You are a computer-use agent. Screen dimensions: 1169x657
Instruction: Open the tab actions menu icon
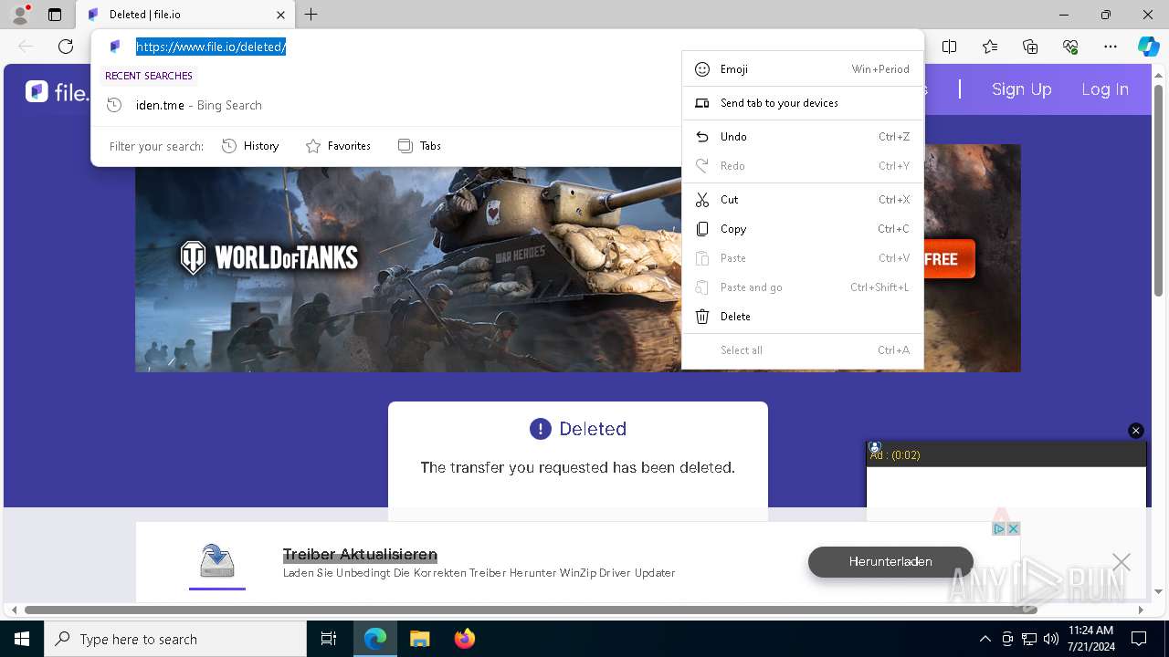click(x=55, y=15)
